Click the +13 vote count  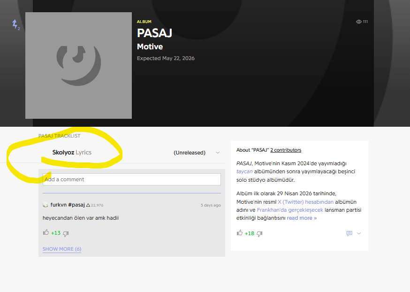tap(56, 233)
